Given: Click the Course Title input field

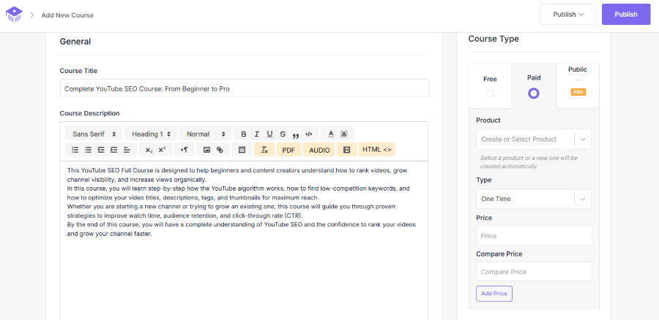Looking at the screenshot, I should coord(244,88).
